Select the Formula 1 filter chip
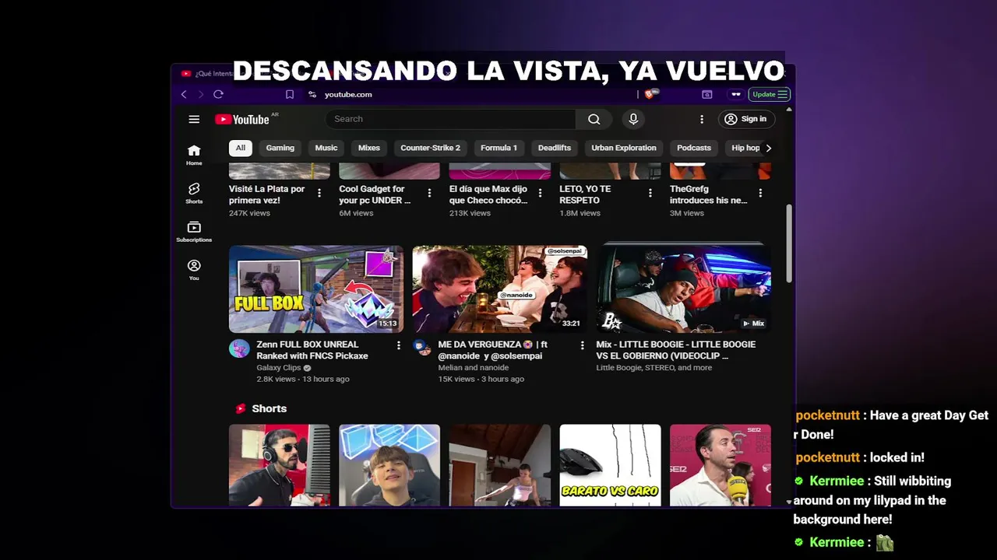Image resolution: width=997 pixels, height=560 pixels. coord(498,148)
